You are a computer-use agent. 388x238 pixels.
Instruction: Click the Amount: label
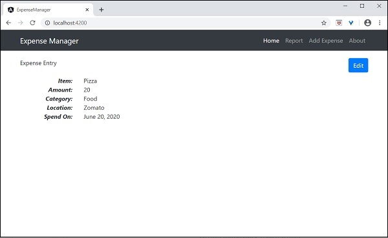[60, 90]
